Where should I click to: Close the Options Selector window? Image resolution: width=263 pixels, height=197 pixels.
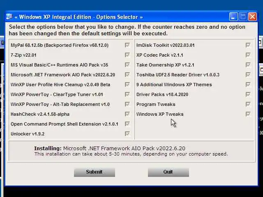(252, 17)
